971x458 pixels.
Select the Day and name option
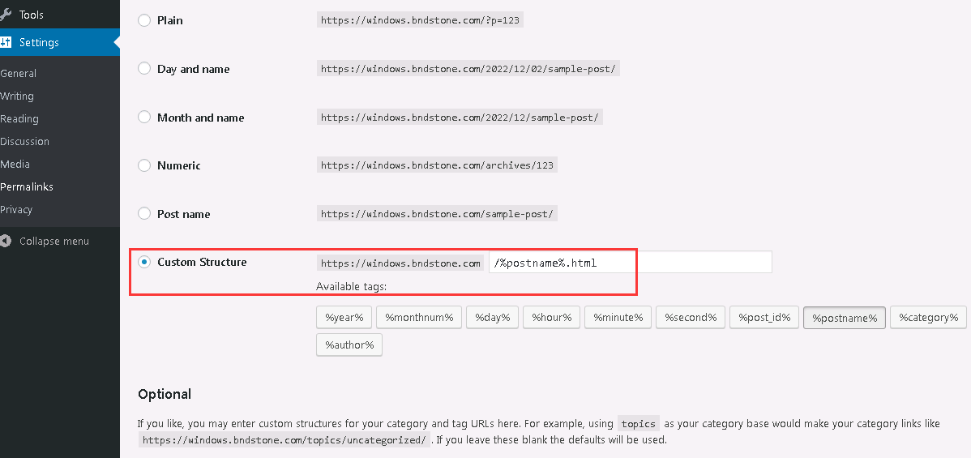click(144, 69)
